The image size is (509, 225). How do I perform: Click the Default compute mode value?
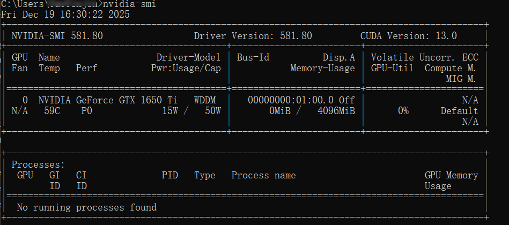pyautogui.click(x=459, y=111)
